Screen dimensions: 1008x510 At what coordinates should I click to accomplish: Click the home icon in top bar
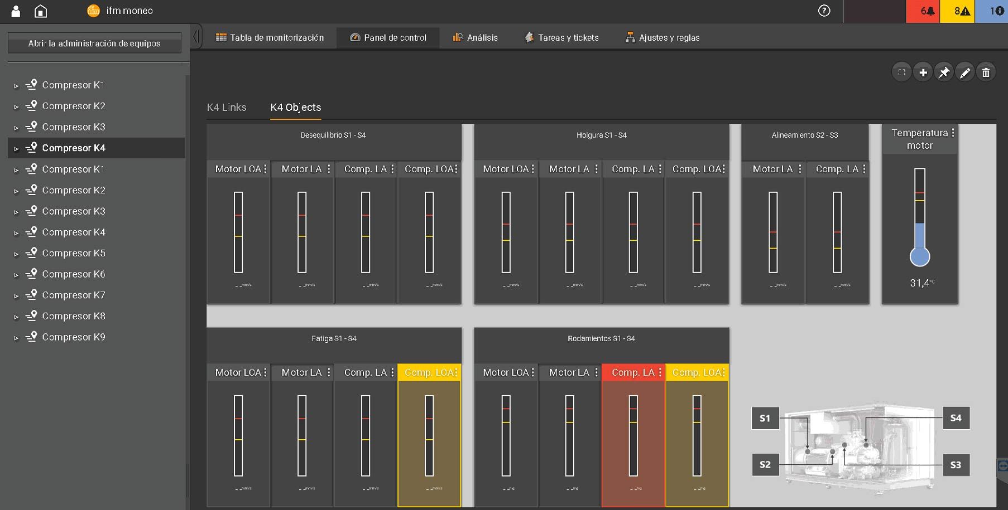[41, 11]
